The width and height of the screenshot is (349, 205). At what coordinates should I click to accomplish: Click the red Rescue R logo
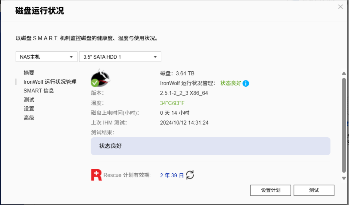coord(96,175)
